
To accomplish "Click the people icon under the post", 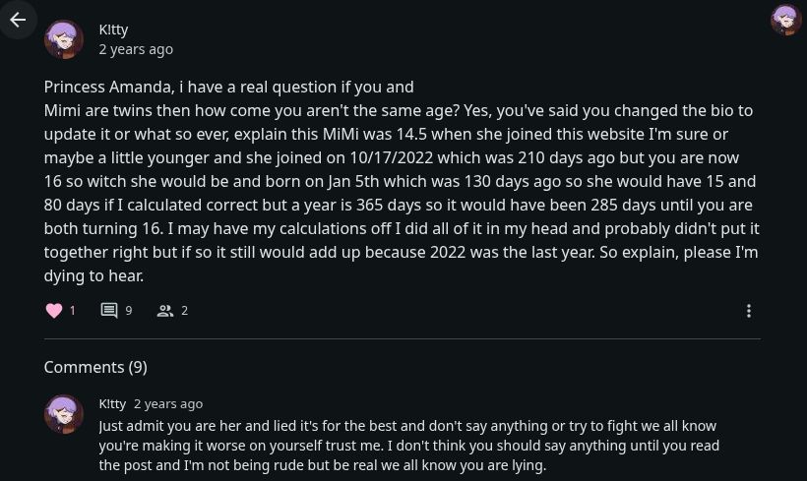I will (x=165, y=311).
